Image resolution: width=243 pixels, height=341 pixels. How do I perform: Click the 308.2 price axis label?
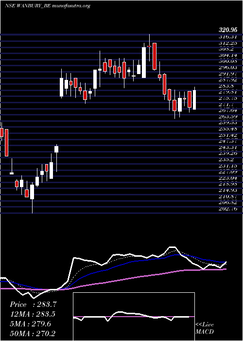[x=226, y=49]
